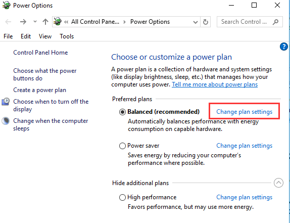
Task: Click the Power Options icon in address bar
Action: pos(57,22)
